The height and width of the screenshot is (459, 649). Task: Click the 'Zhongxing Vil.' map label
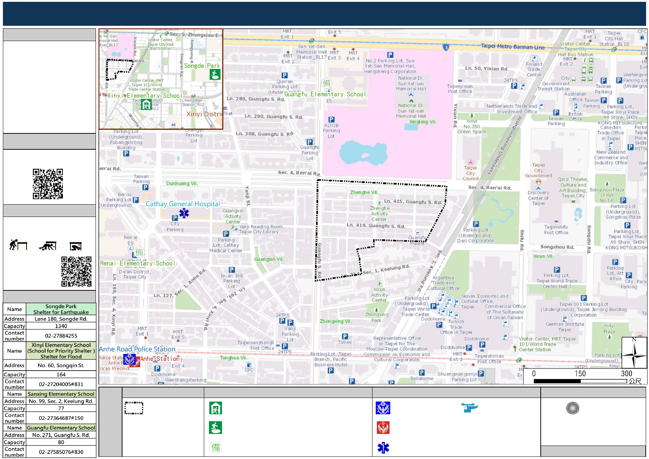[336, 321]
